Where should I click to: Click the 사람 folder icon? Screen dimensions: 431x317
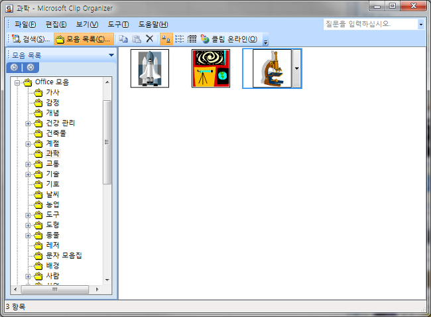[x=38, y=276]
